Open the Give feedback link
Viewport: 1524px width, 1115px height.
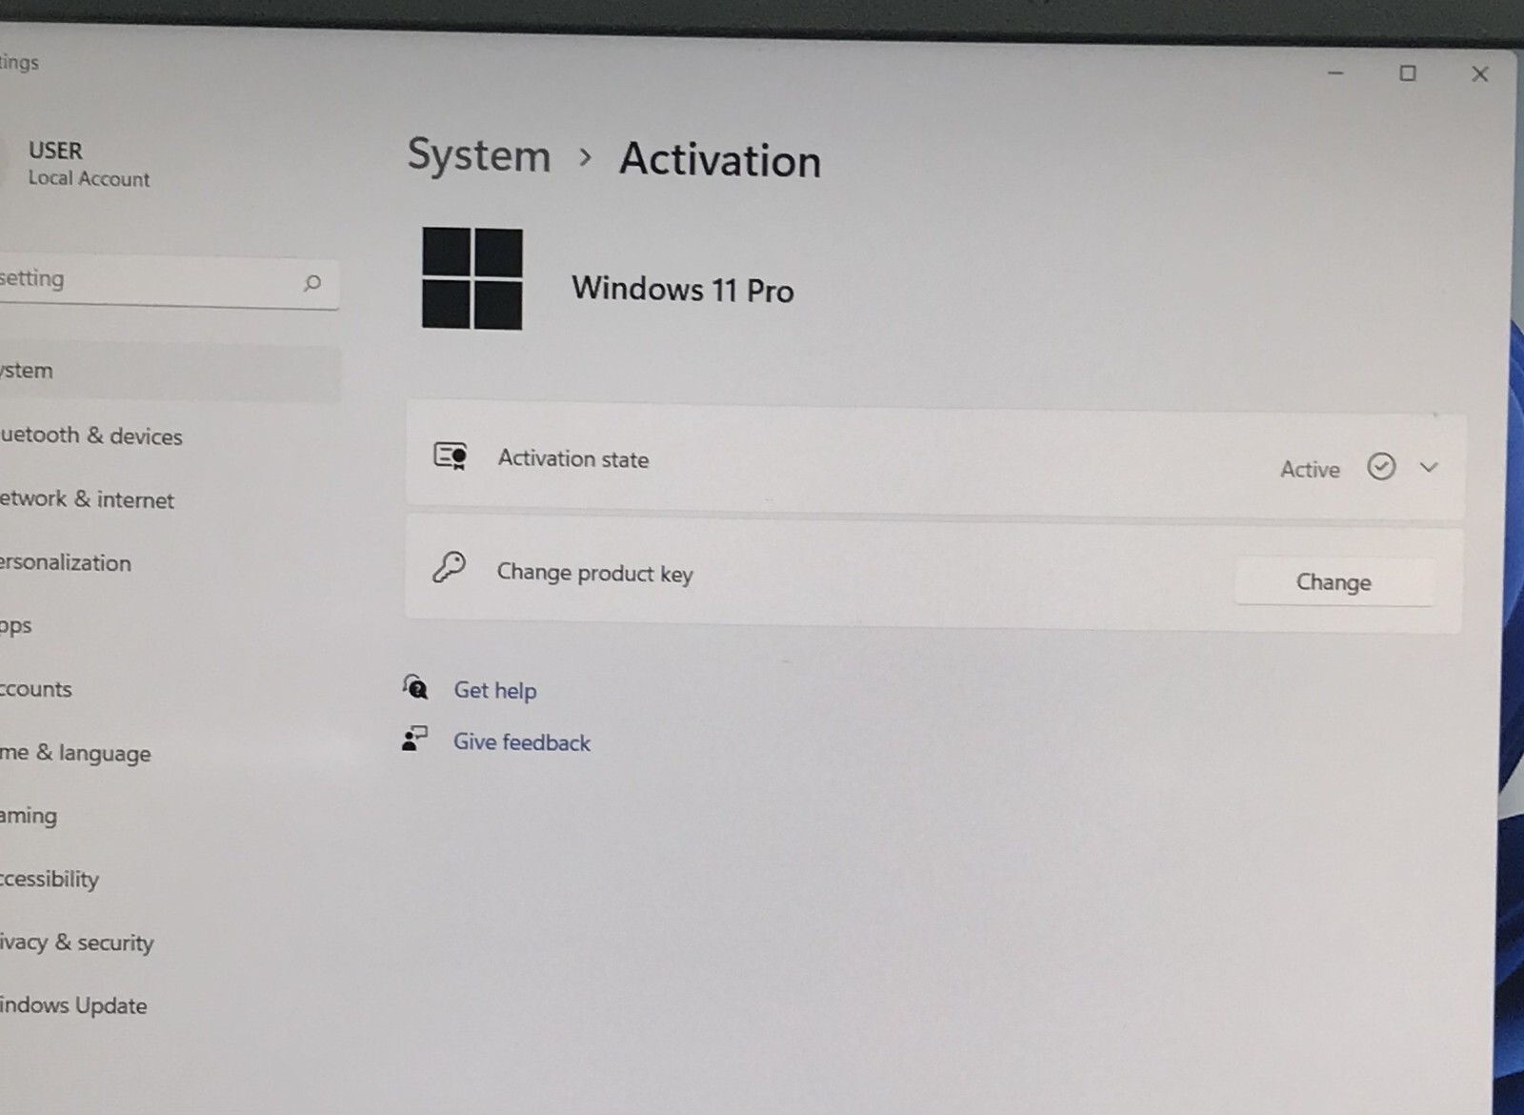tap(521, 741)
